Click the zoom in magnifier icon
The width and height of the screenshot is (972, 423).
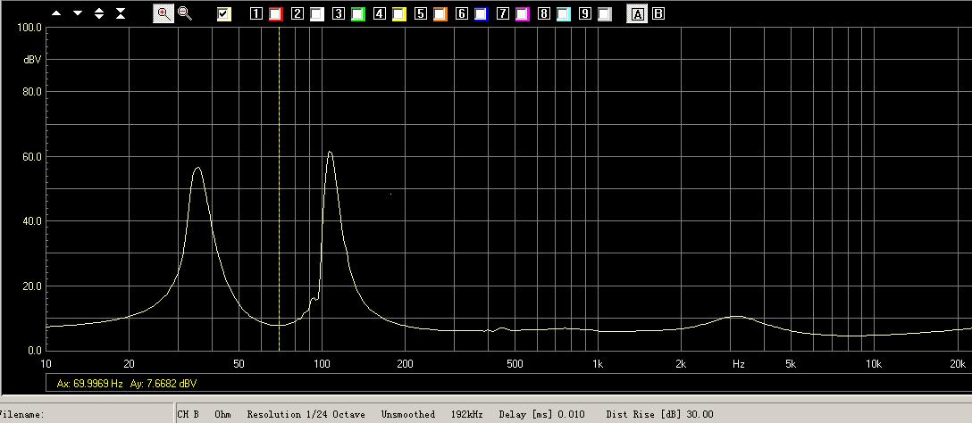[x=163, y=13]
